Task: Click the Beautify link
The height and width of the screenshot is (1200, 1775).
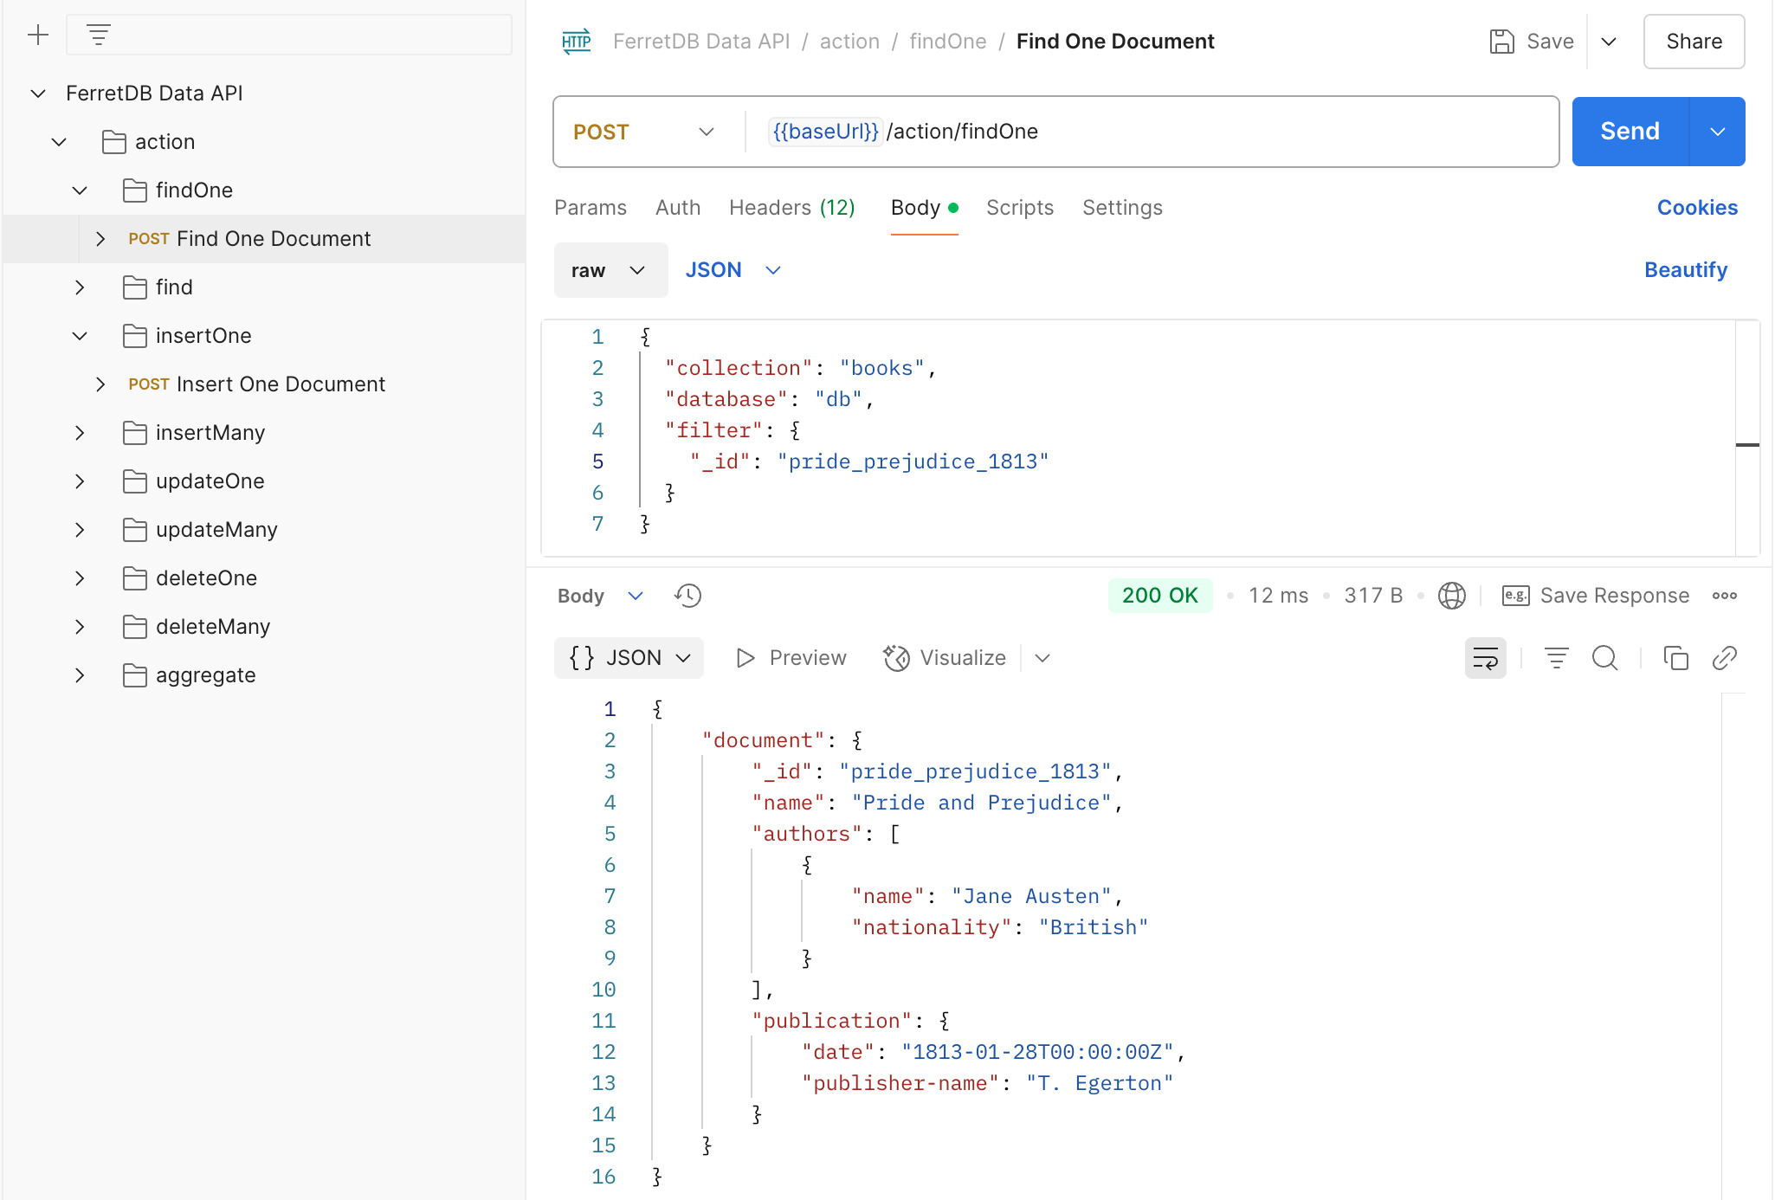Action: coord(1685,270)
